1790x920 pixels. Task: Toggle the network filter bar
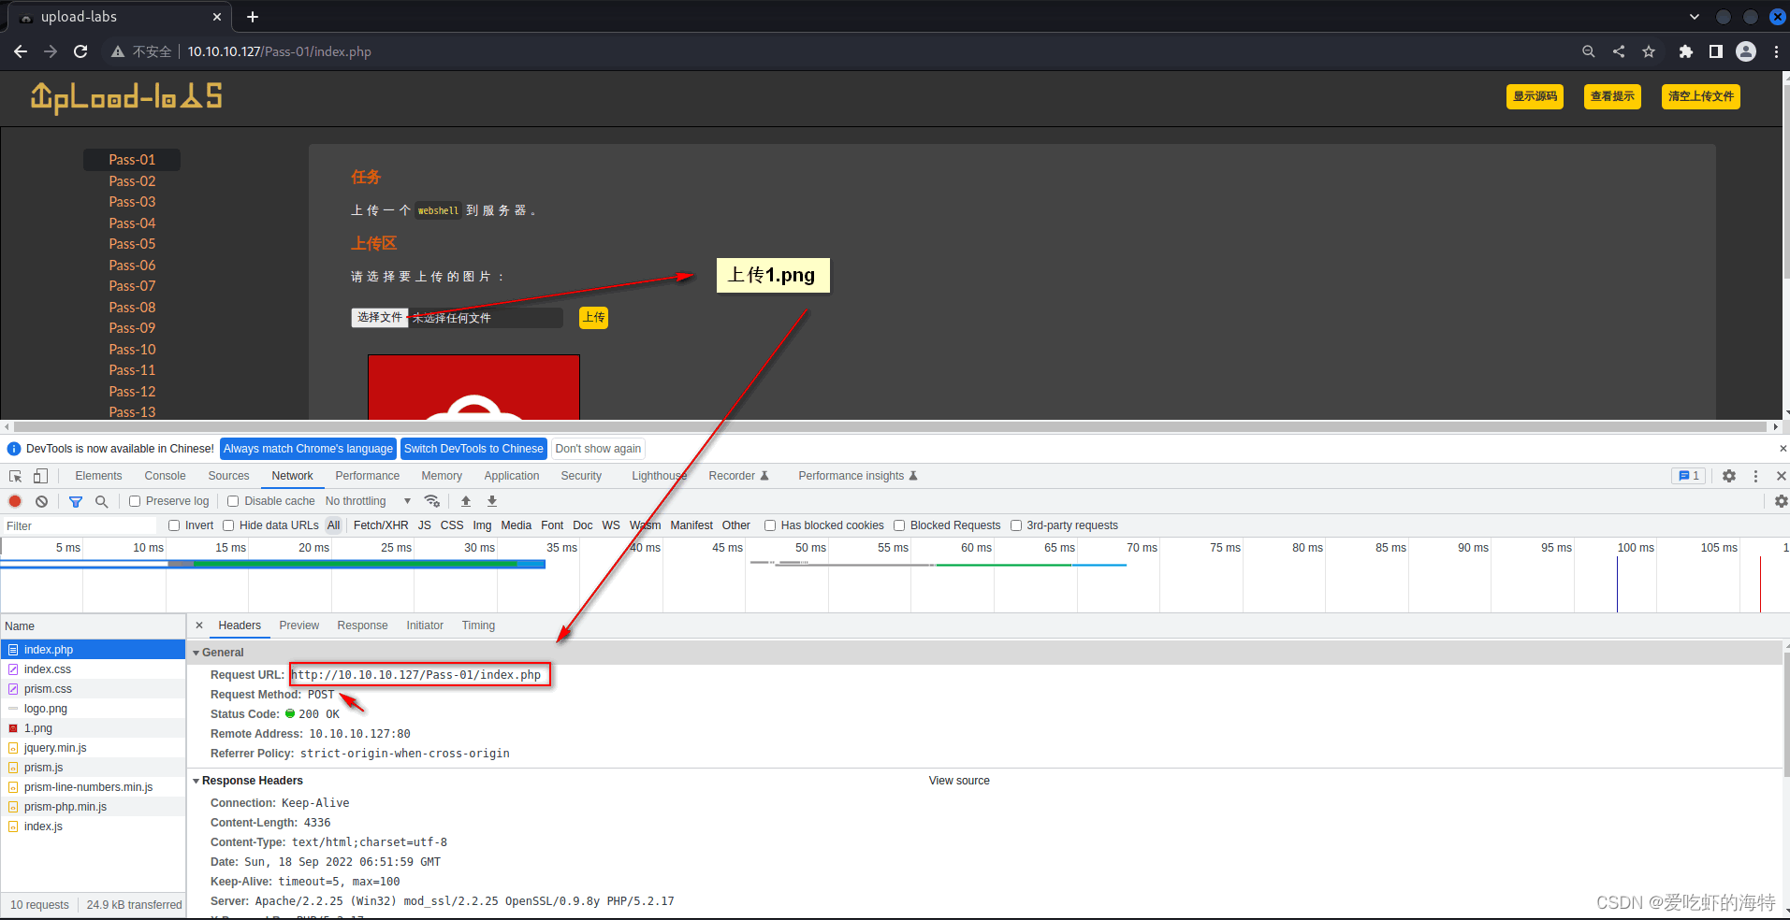point(76,501)
